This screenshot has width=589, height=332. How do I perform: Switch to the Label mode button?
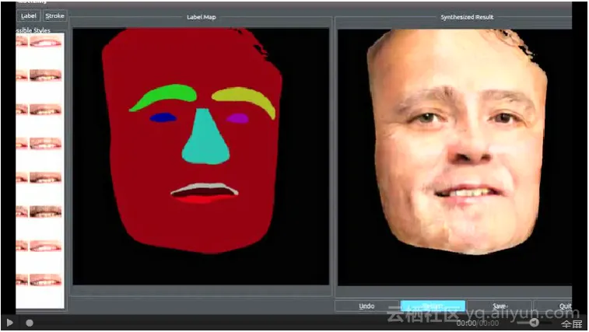[29, 16]
